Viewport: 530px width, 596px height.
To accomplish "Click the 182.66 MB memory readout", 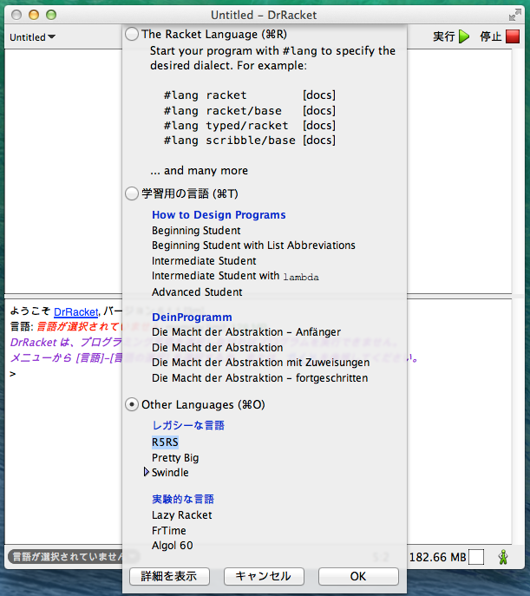I will [x=438, y=557].
